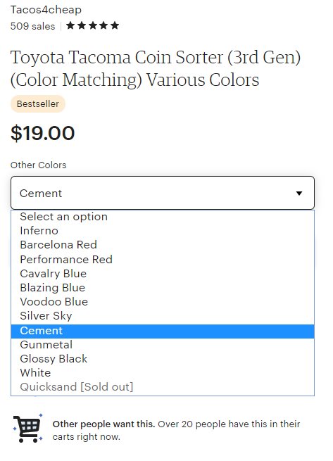Select the Cavalry Blue option
Image resolution: width=333 pixels, height=461 pixels.
(x=163, y=273)
